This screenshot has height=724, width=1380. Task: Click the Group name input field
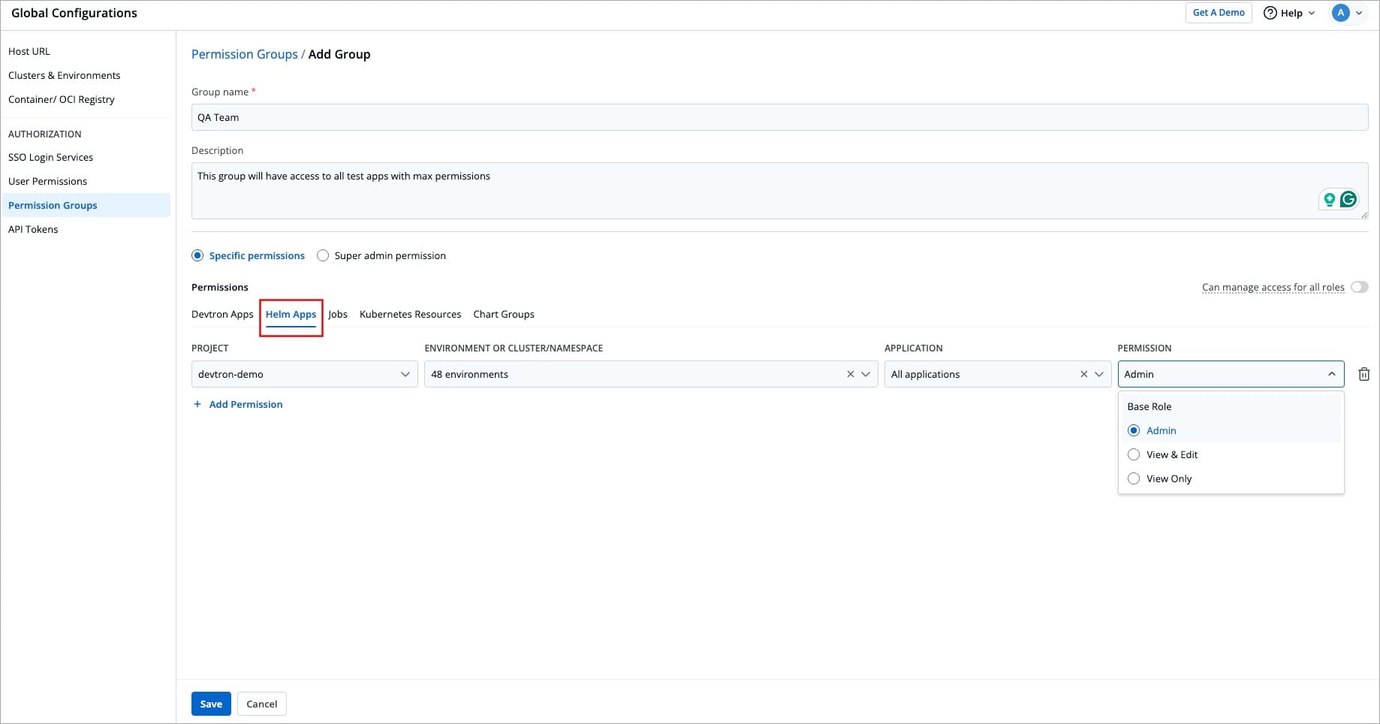(x=779, y=117)
